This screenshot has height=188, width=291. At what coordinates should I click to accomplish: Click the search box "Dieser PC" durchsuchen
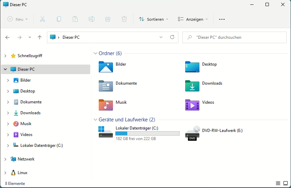click(x=235, y=37)
